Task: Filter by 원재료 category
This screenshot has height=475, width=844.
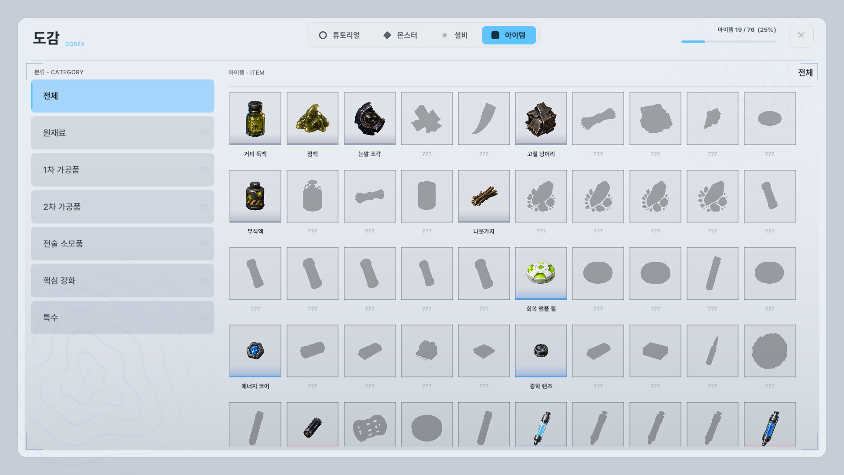Action: pyautogui.click(x=123, y=133)
